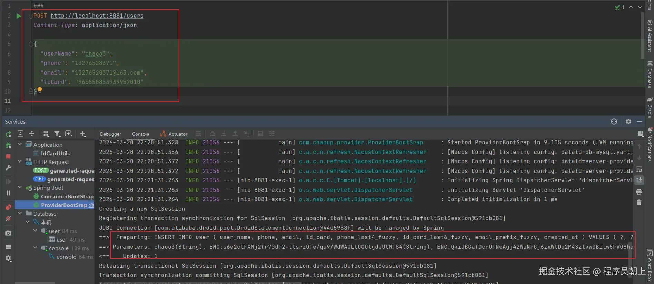
Task: Toggle scroll to end of console
Action: [x=639, y=180]
